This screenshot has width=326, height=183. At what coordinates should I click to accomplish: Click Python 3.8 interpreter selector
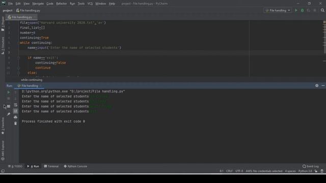(305, 171)
